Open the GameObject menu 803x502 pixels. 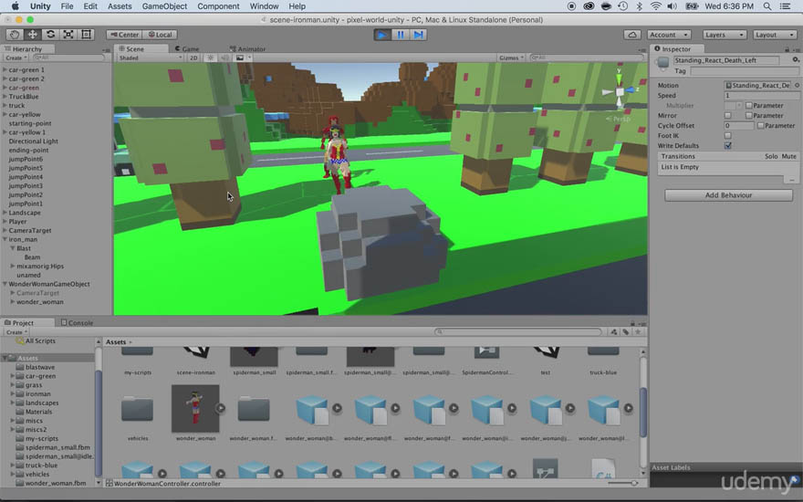pos(164,6)
